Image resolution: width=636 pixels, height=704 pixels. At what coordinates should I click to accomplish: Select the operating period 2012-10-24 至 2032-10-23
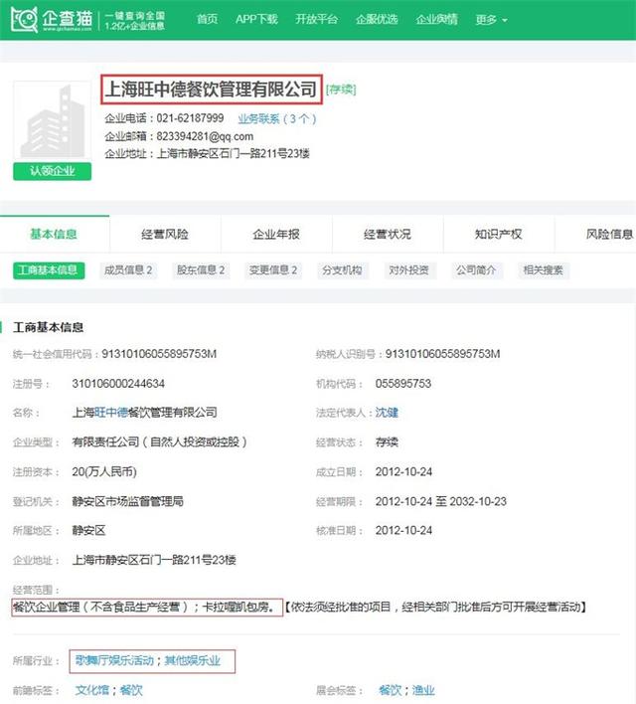[441, 501]
